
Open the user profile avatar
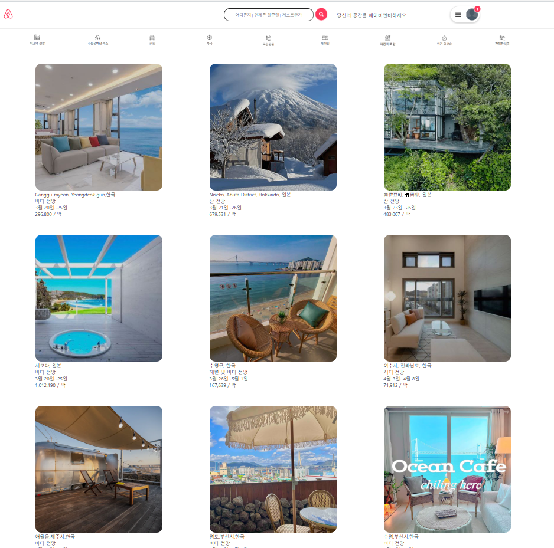pos(472,15)
